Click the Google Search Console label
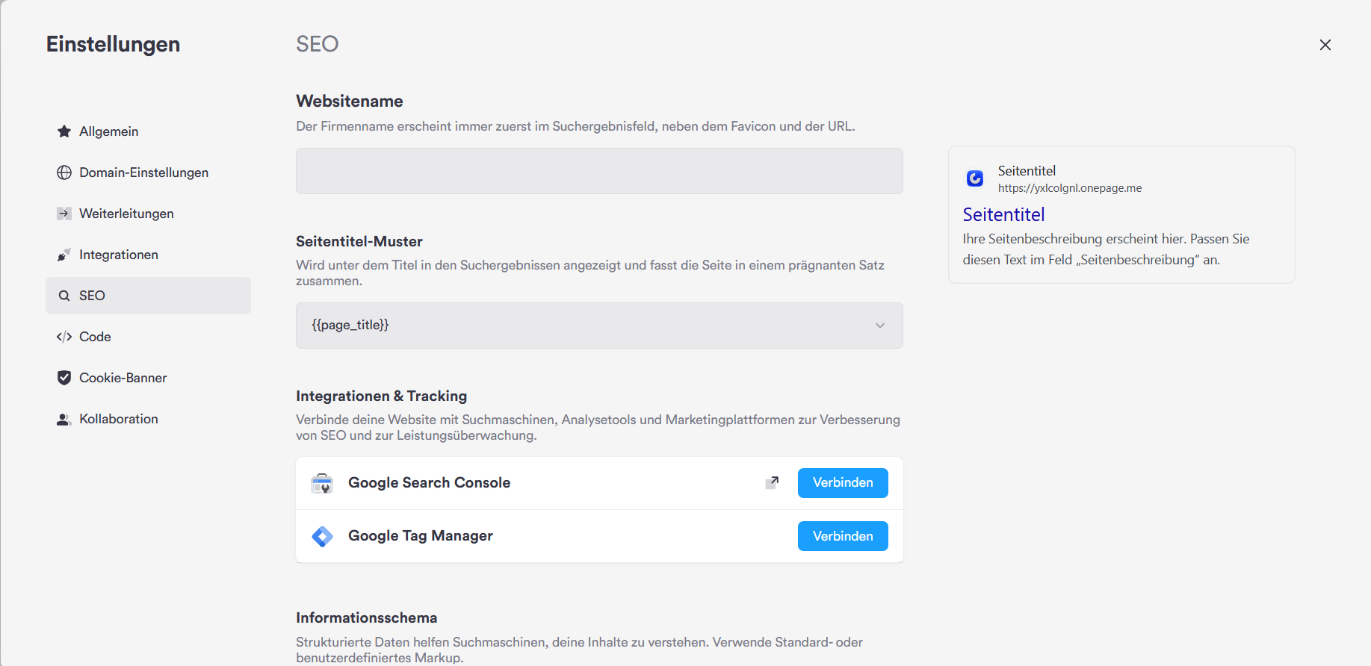 430,483
